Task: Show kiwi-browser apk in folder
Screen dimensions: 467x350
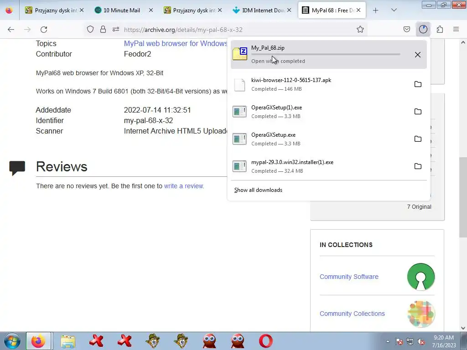Action: (x=418, y=84)
